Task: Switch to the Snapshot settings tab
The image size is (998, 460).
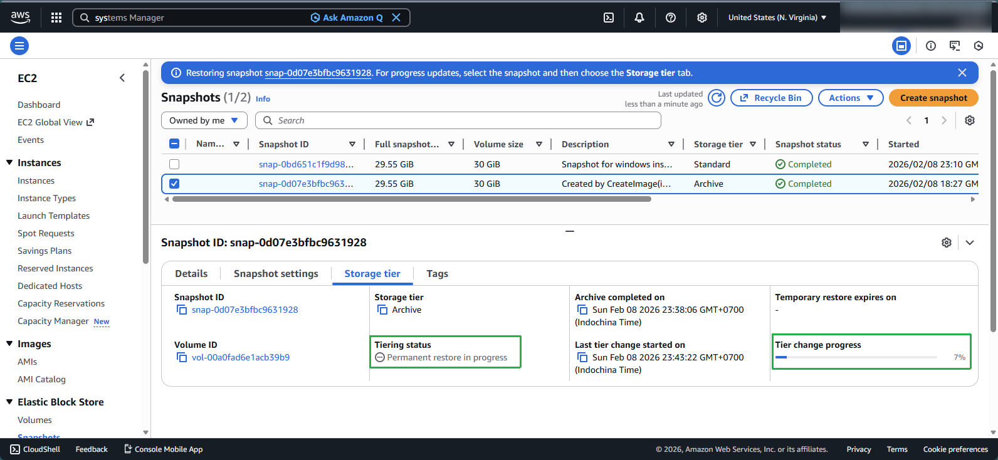Action: pyautogui.click(x=276, y=274)
